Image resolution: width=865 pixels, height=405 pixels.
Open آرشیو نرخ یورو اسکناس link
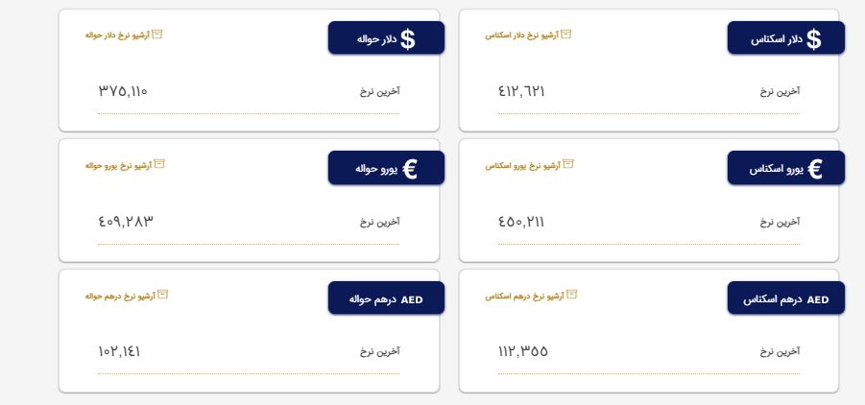tap(523, 165)
